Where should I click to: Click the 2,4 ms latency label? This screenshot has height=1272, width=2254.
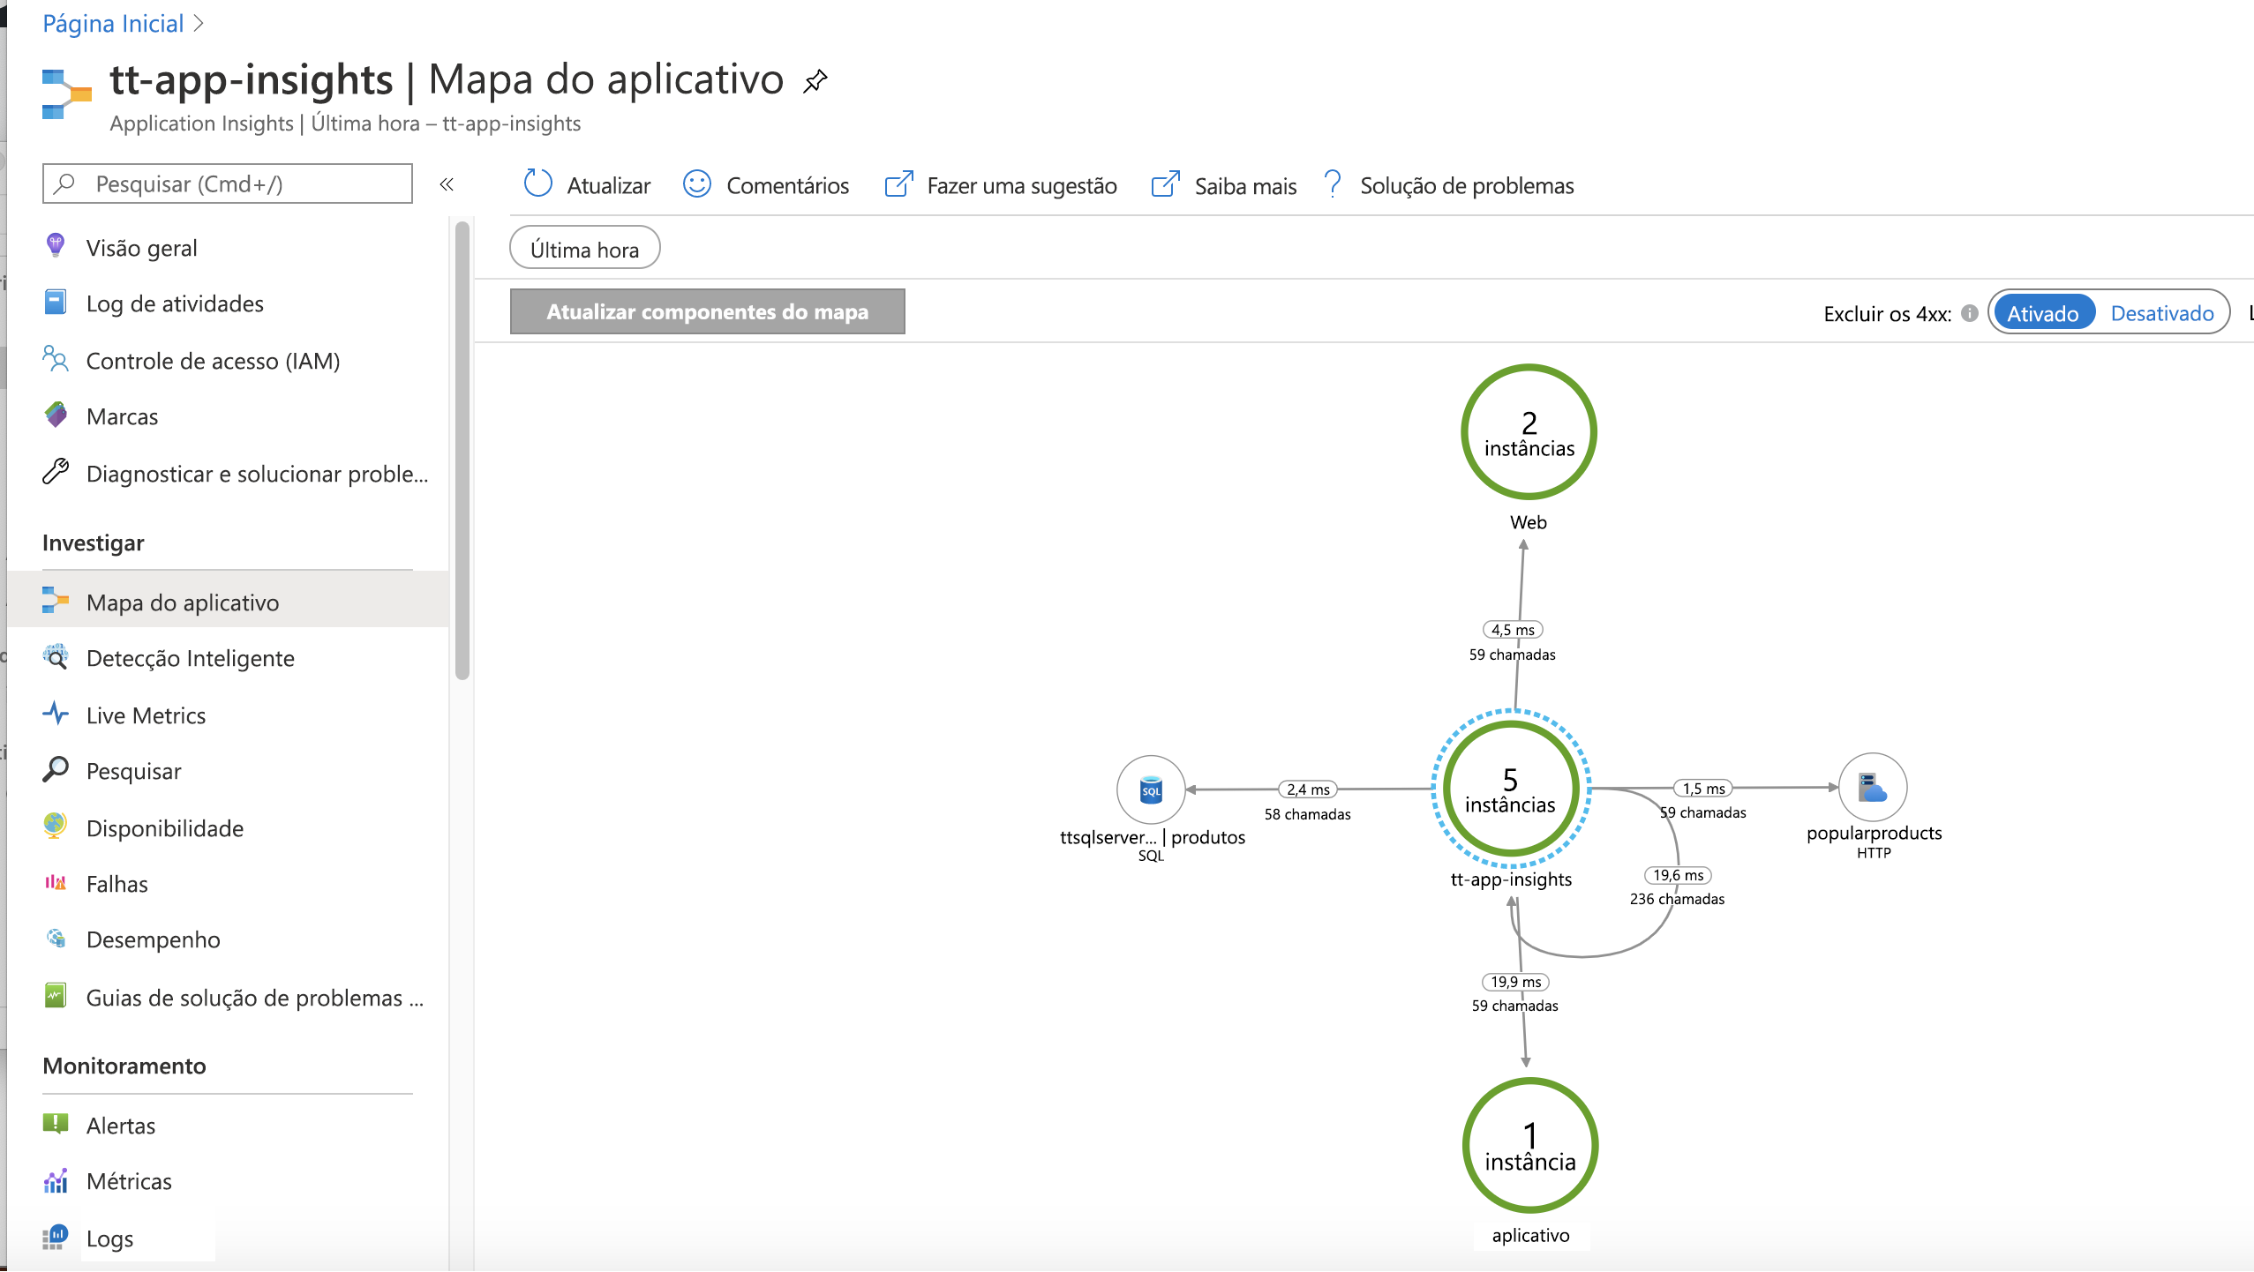pos(1308,789)
